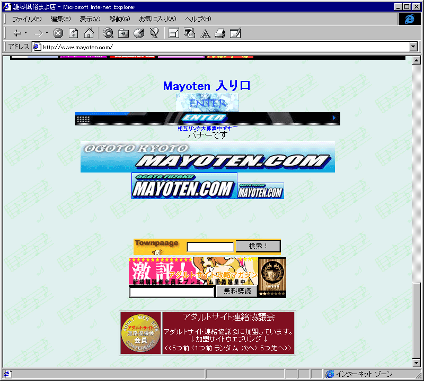Image resolution: width=424 pixels, height=381 pixels.
Task: Open the Channels satellite dish icon
Action: pyautogui.click(x=154, y=33)
